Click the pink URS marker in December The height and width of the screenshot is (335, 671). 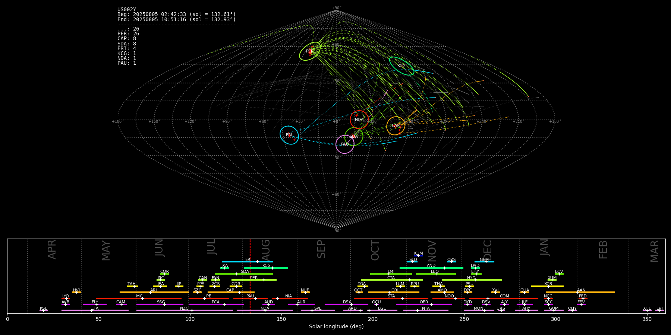(501, 310)
